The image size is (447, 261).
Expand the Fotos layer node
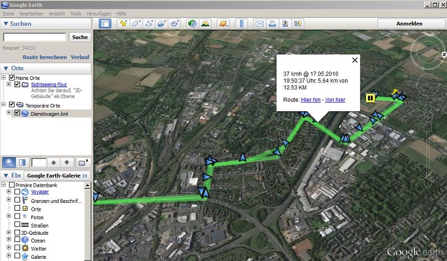coord(9,216)
